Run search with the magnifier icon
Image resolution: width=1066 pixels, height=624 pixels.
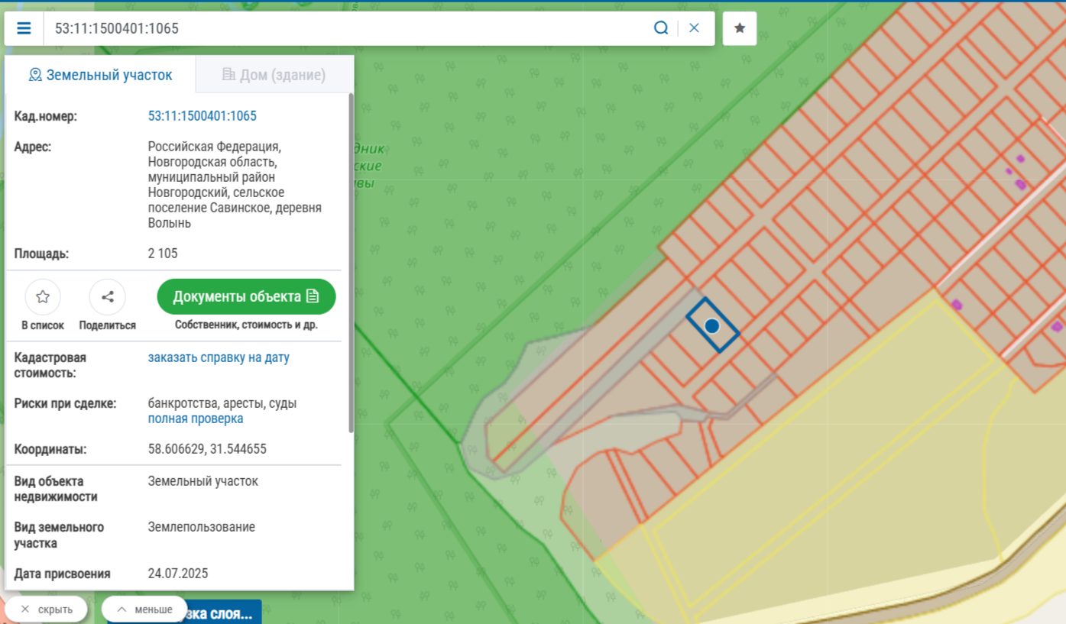click(x=661, y=28)
